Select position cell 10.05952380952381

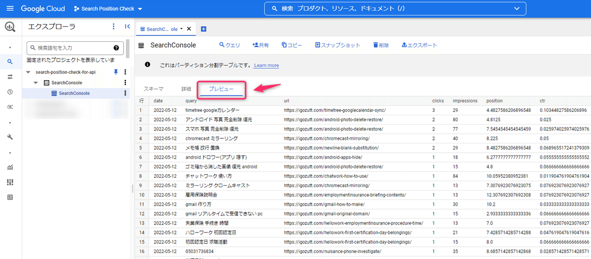pos(508,176)
